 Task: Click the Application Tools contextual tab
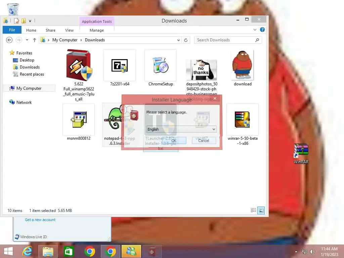click(97, 21)
